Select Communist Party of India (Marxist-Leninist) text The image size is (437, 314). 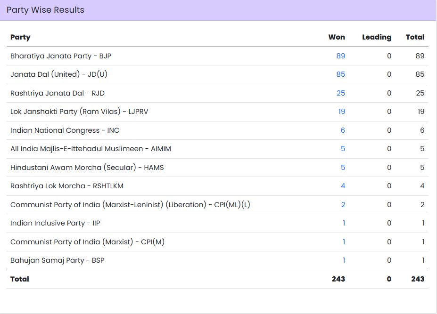[87, 205]
